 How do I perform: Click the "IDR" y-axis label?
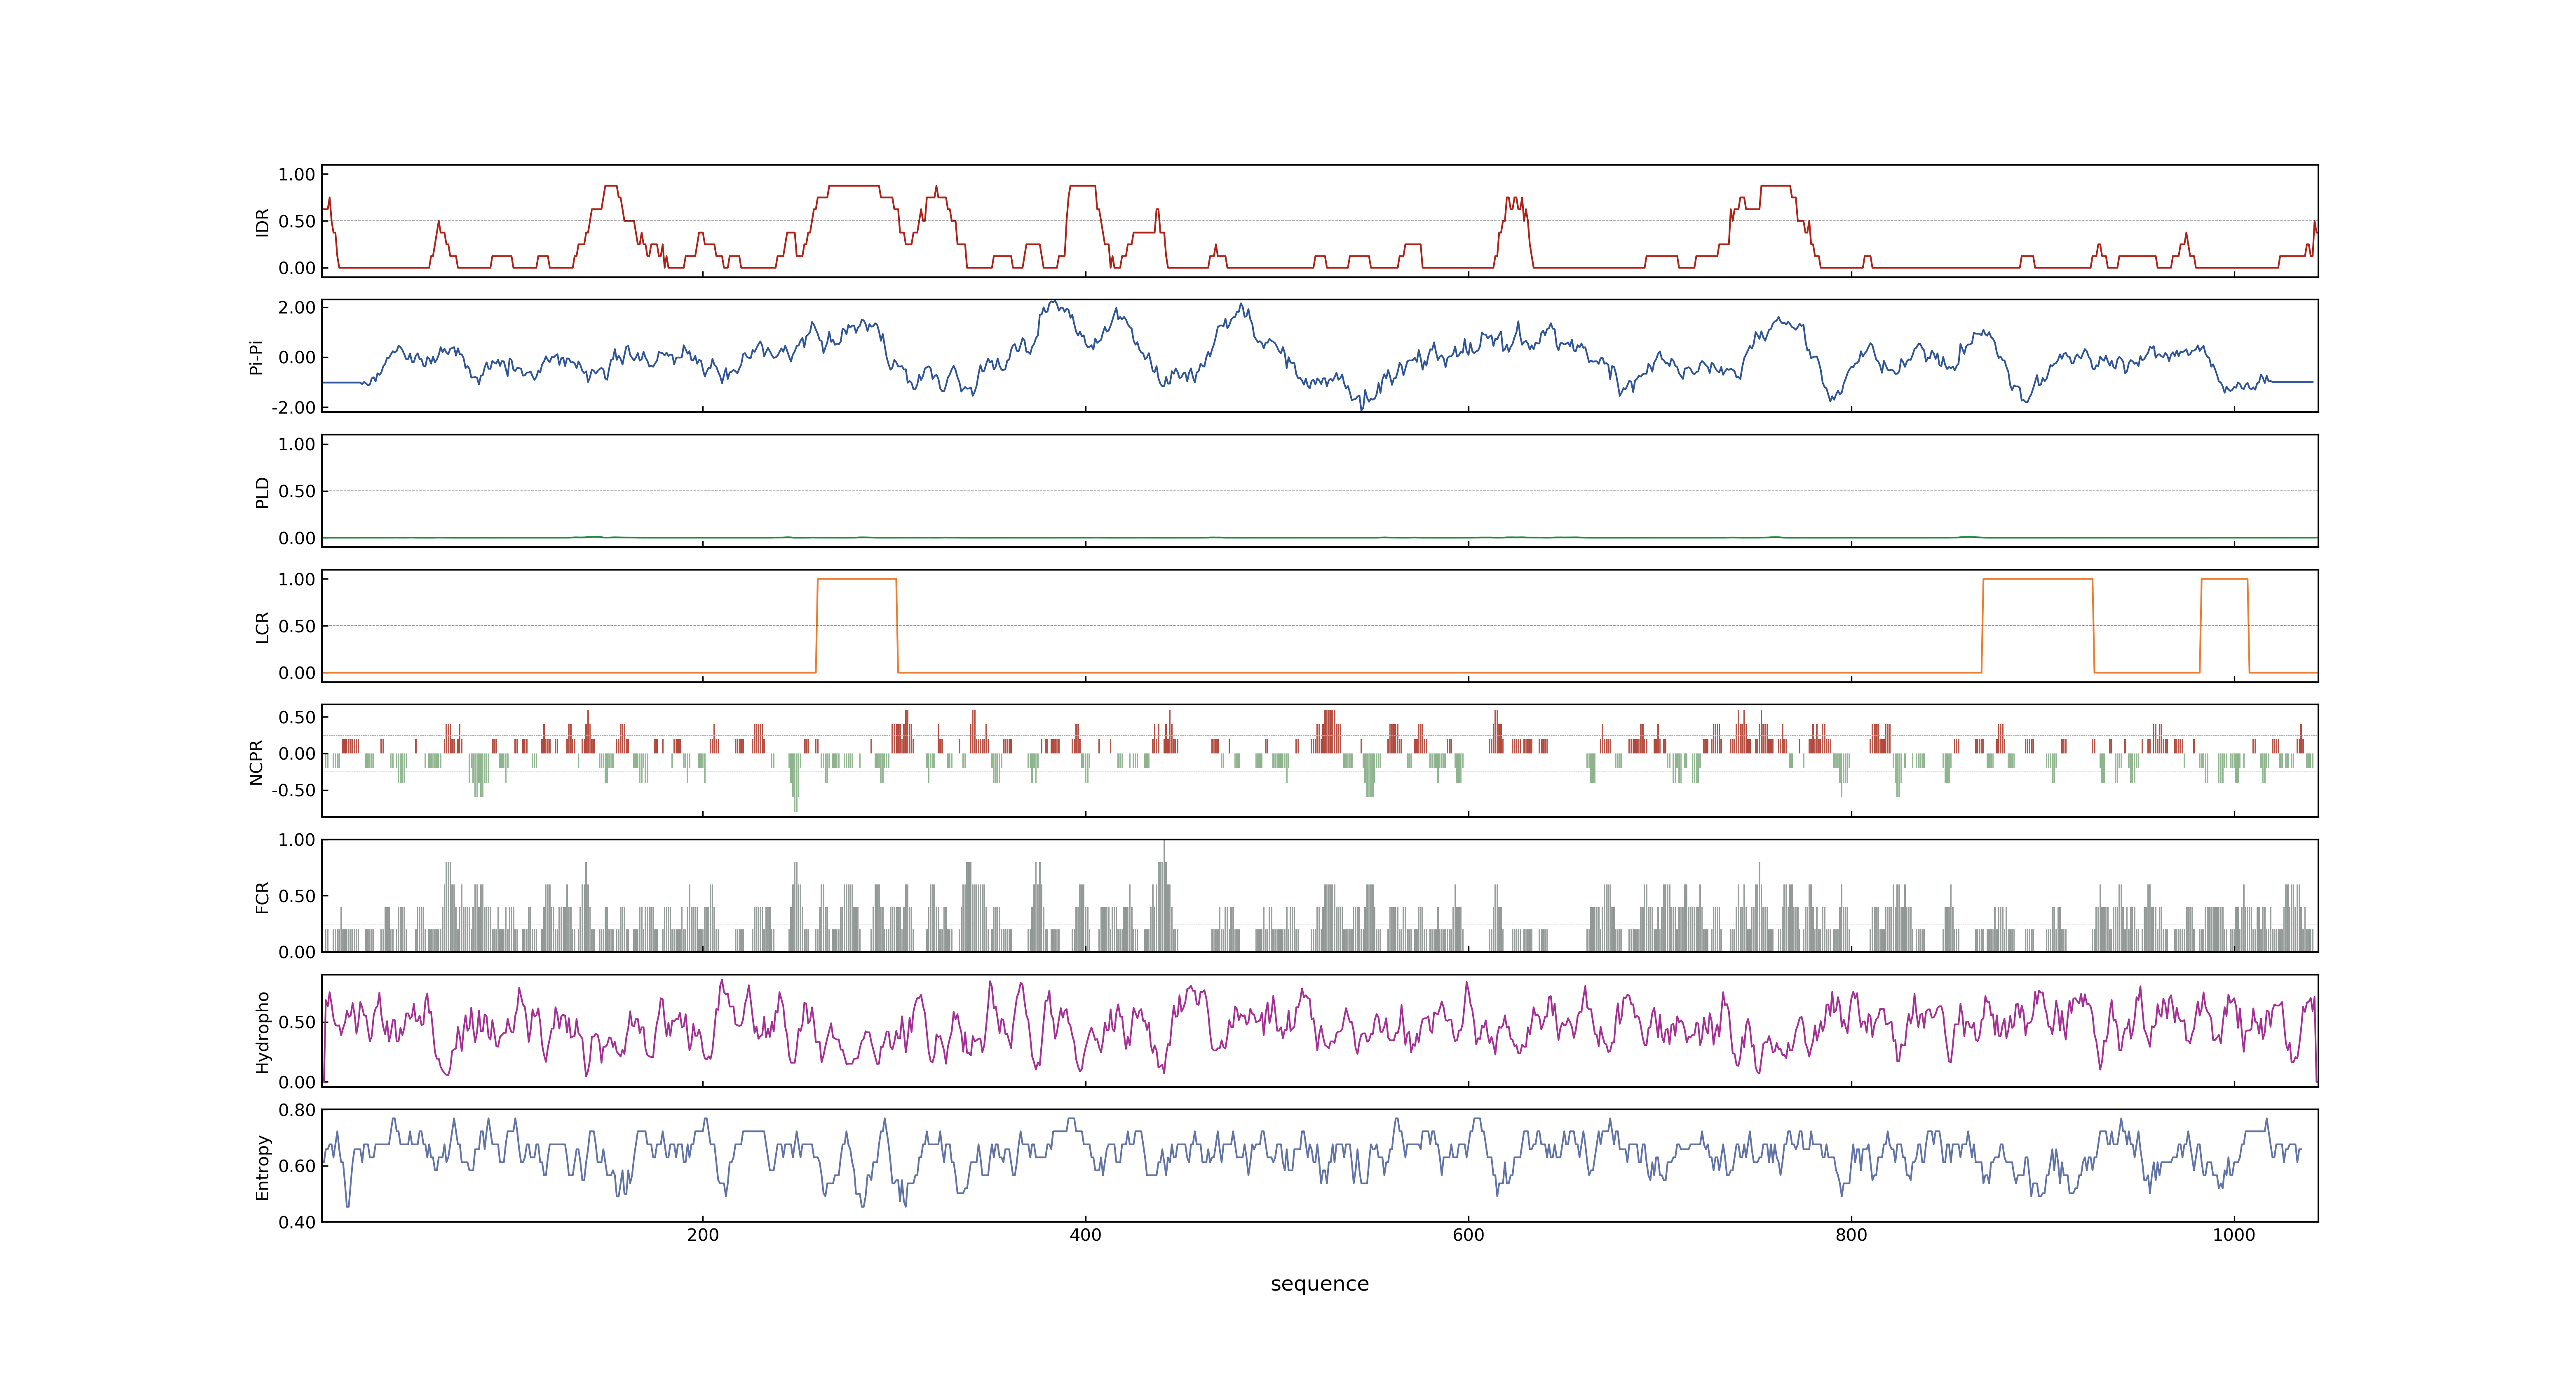262,222
